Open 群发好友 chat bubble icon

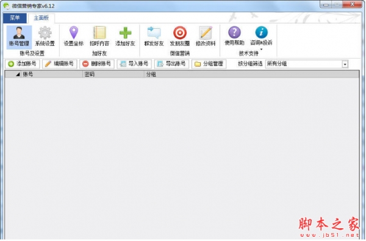point(154,37)
